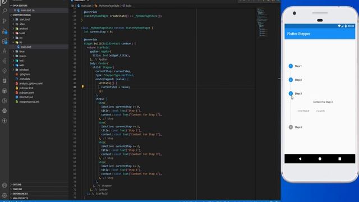
Task: Open the Source Control view
Action: point(4,21)
